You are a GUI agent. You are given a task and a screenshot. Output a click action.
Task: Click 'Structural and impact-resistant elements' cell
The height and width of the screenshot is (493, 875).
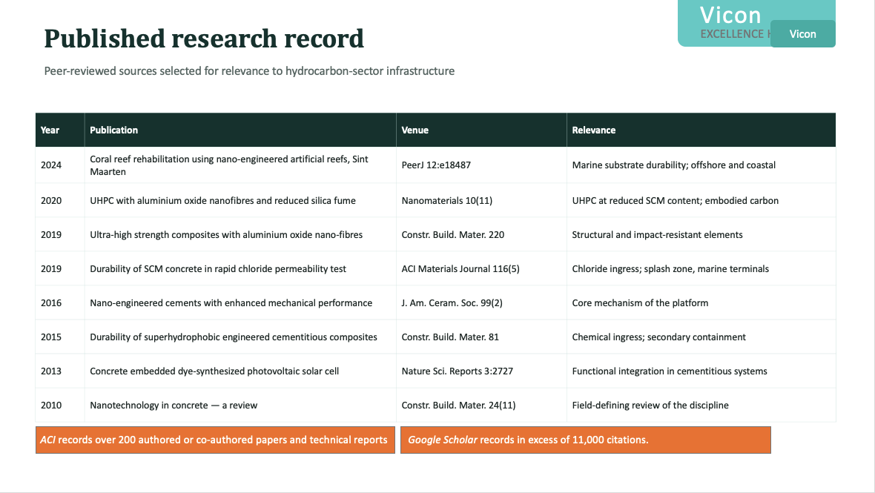[x=701, y=235]
